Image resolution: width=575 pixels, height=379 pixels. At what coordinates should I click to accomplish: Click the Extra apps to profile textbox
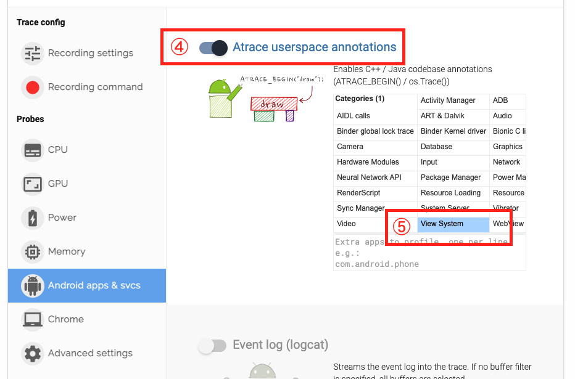(x=429, y=253)
